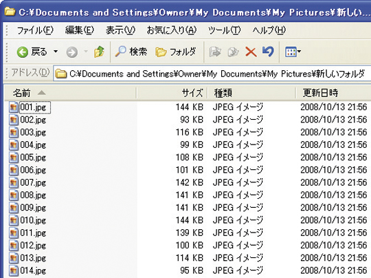
Task: Click the red Delete X icon
Action: (251, 52)
